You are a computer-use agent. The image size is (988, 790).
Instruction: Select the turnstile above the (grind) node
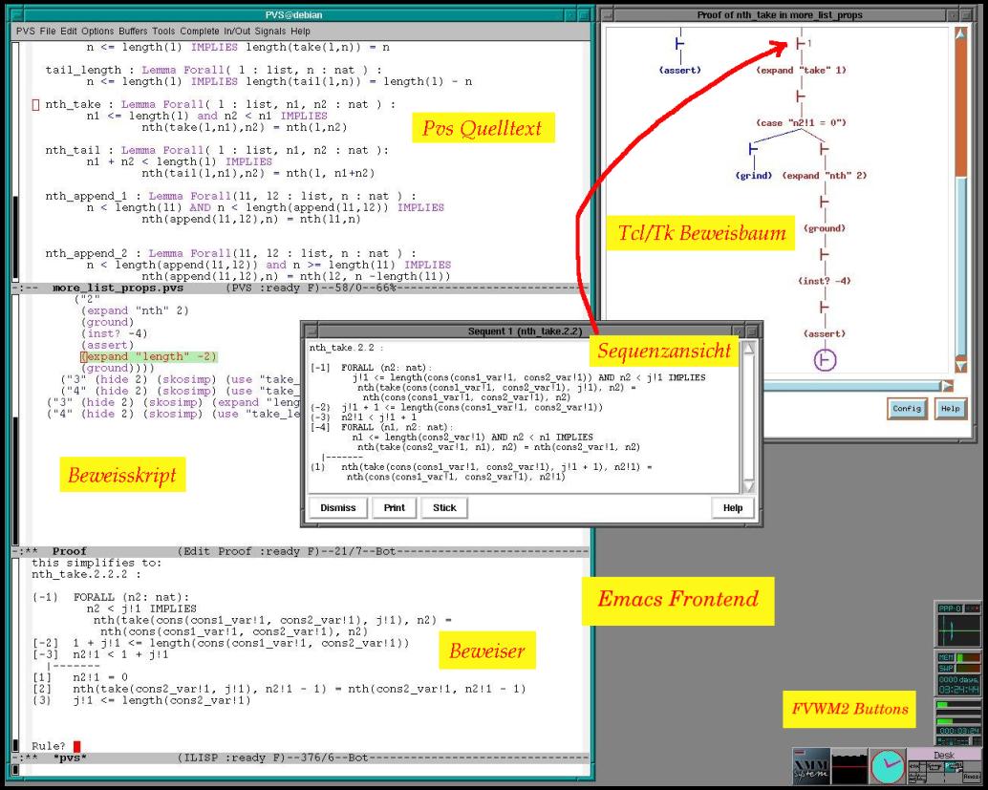(754, 150)
